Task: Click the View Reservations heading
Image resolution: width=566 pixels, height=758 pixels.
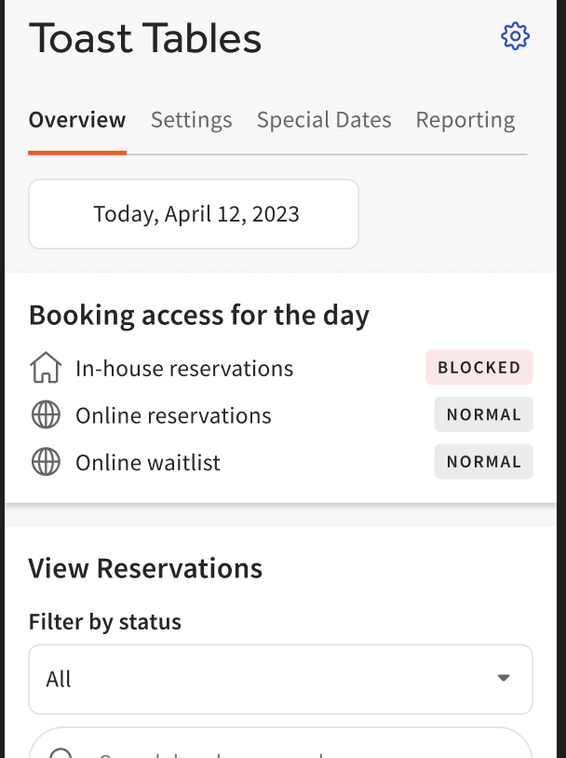Action: click(145, 568)
